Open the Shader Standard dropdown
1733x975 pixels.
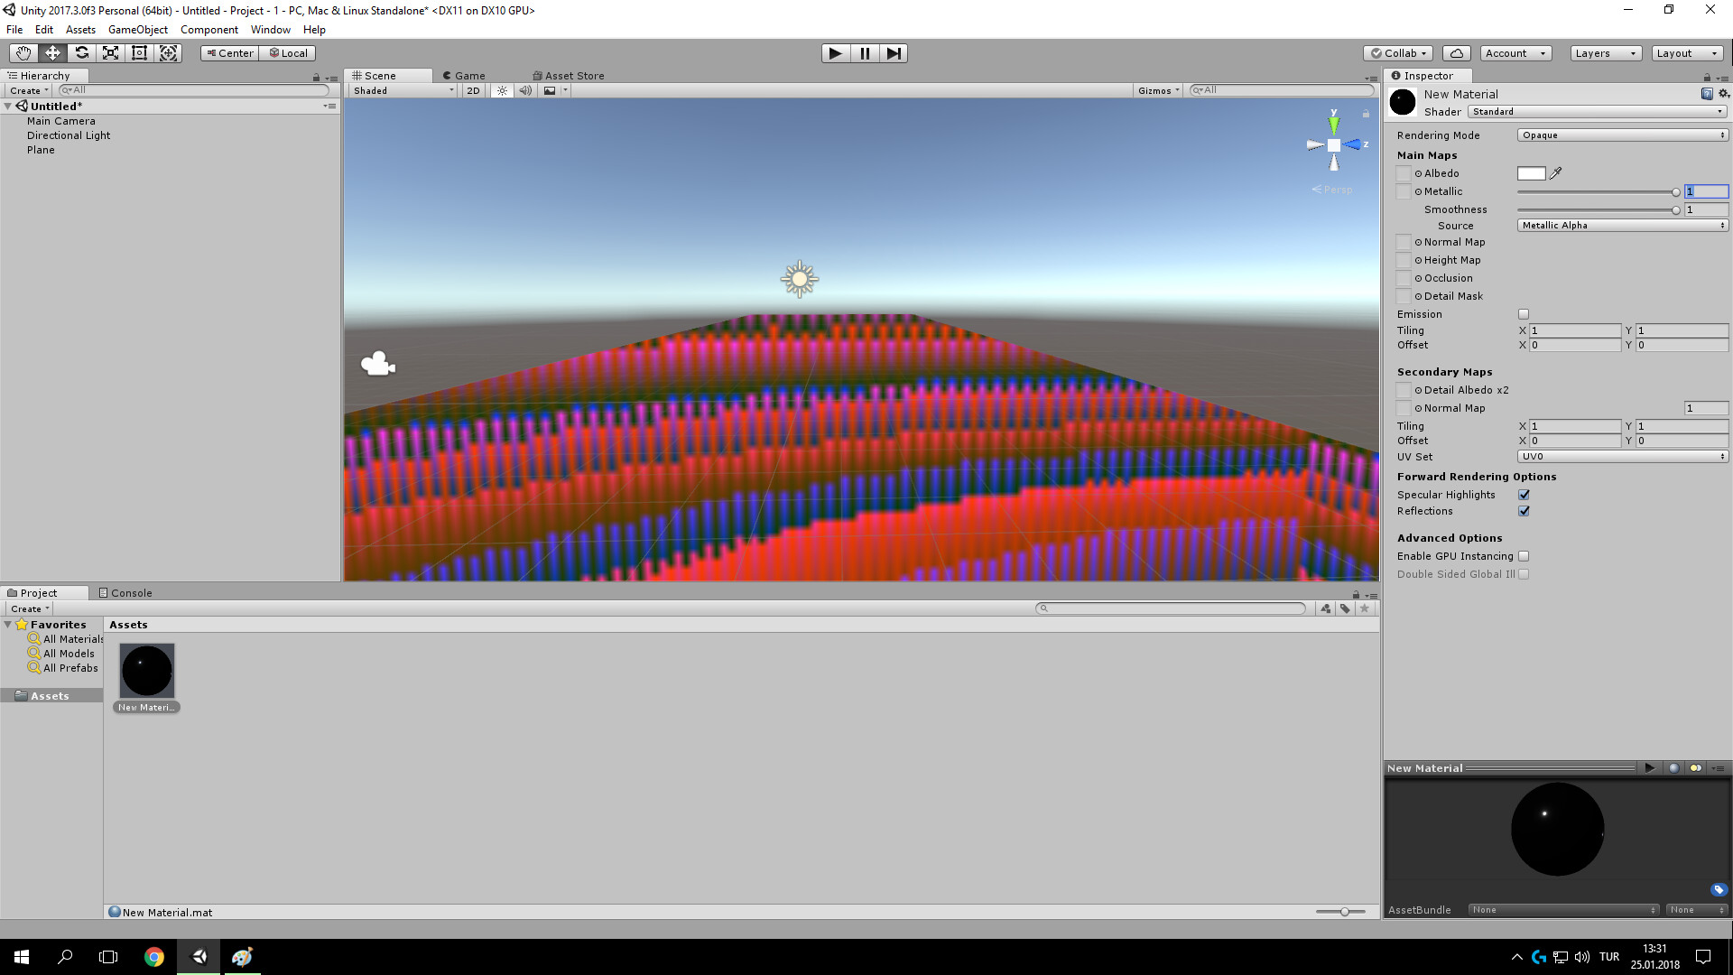tap(1598, 112)
